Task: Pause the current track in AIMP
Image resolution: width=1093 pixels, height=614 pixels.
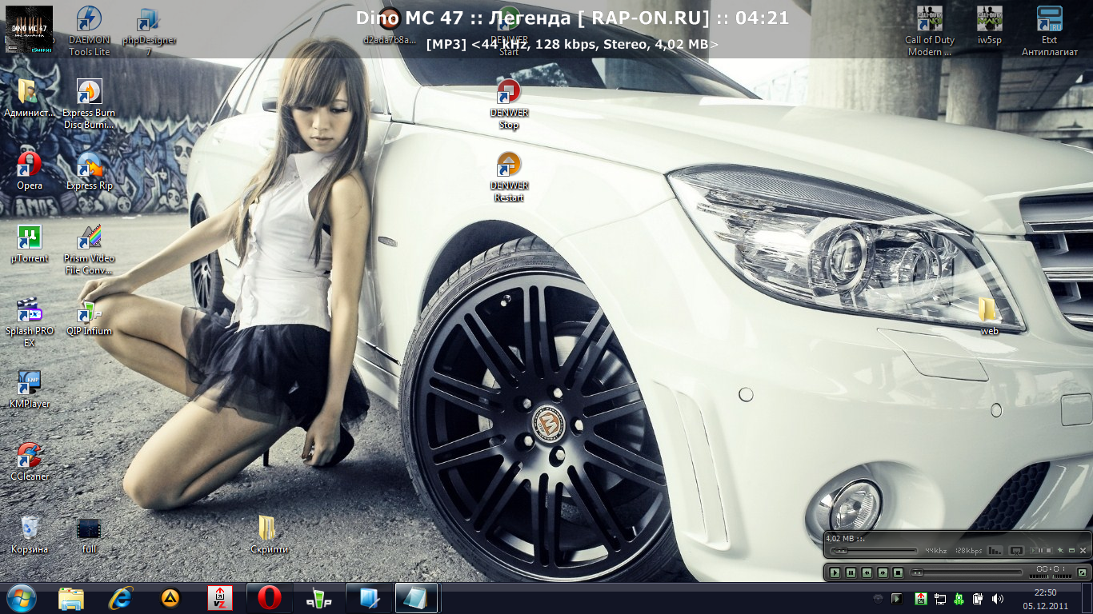Action: tap(851, 572)
